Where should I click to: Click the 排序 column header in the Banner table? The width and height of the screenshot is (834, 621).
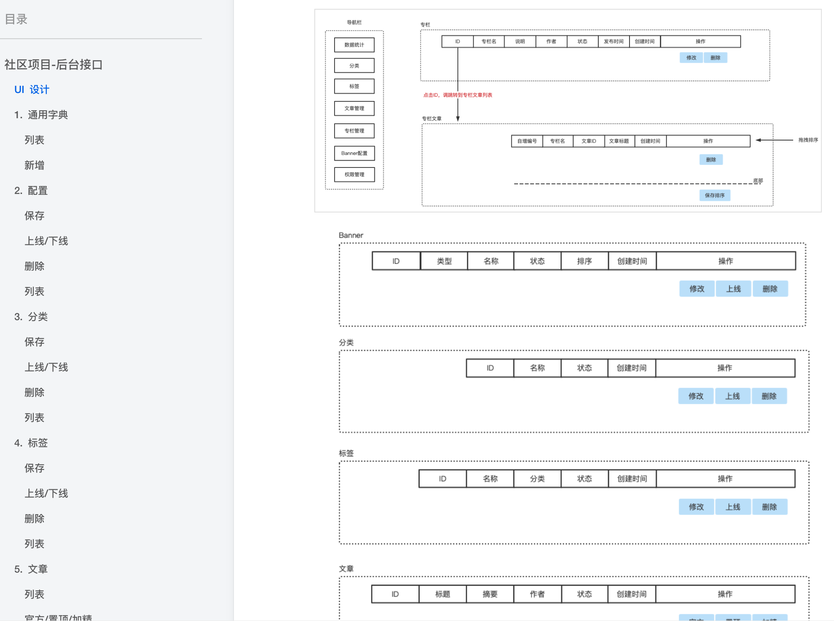point(584,261)
